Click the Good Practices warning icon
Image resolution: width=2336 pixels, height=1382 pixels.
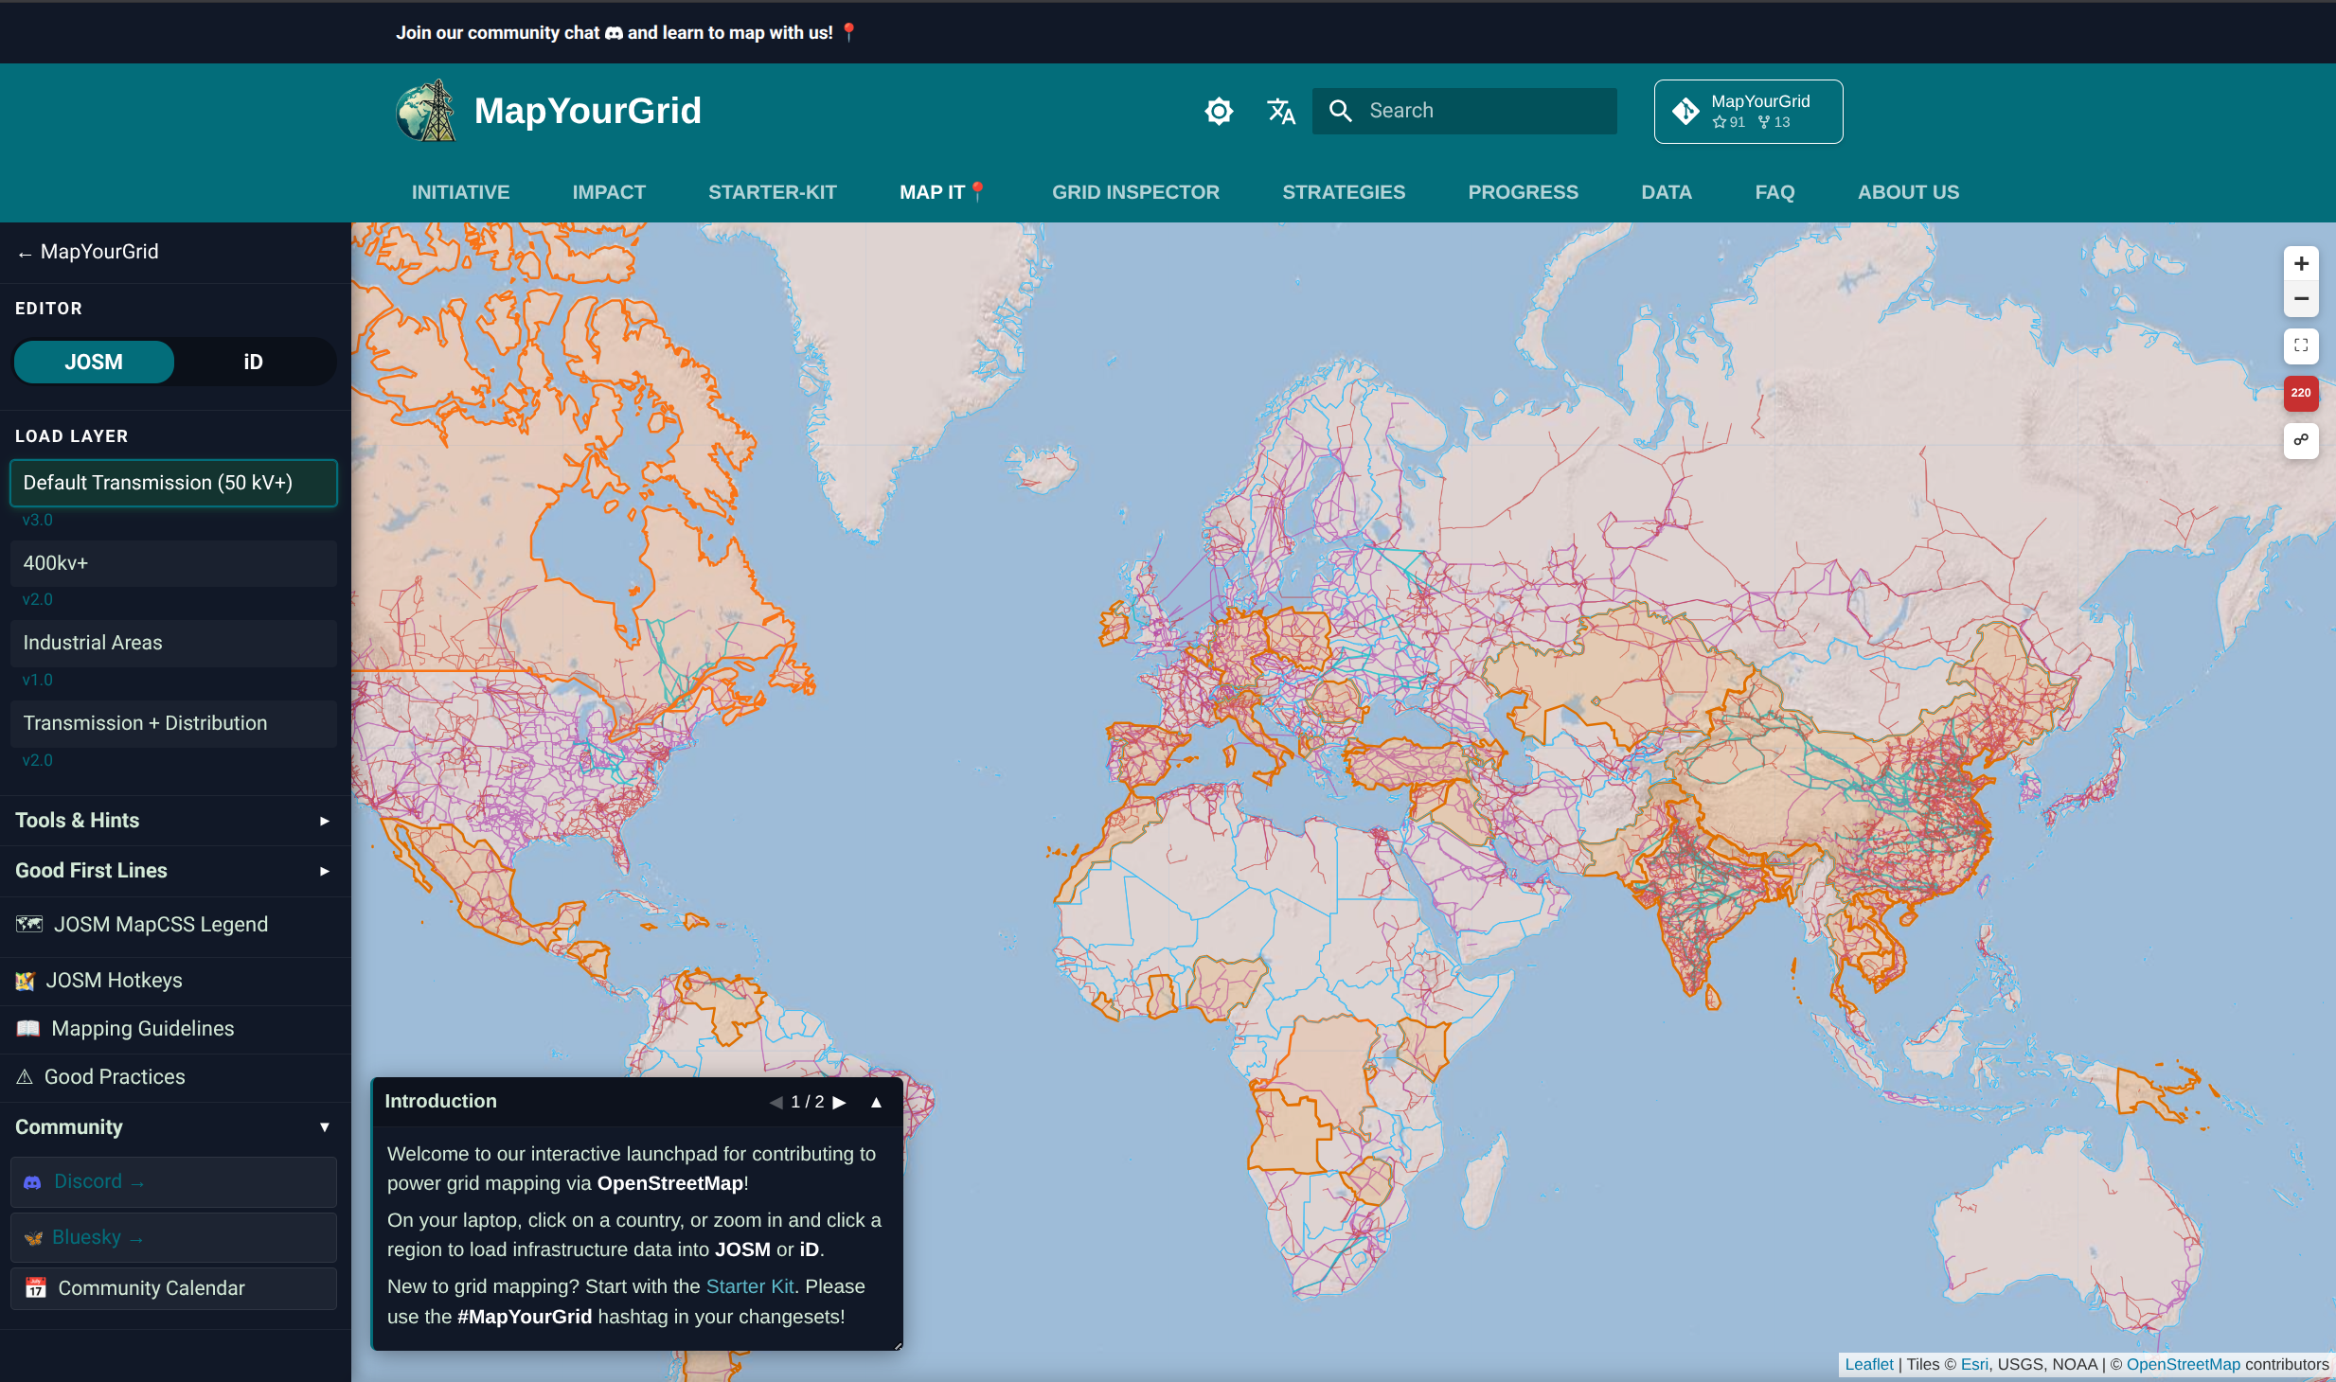pos(25,1077)
